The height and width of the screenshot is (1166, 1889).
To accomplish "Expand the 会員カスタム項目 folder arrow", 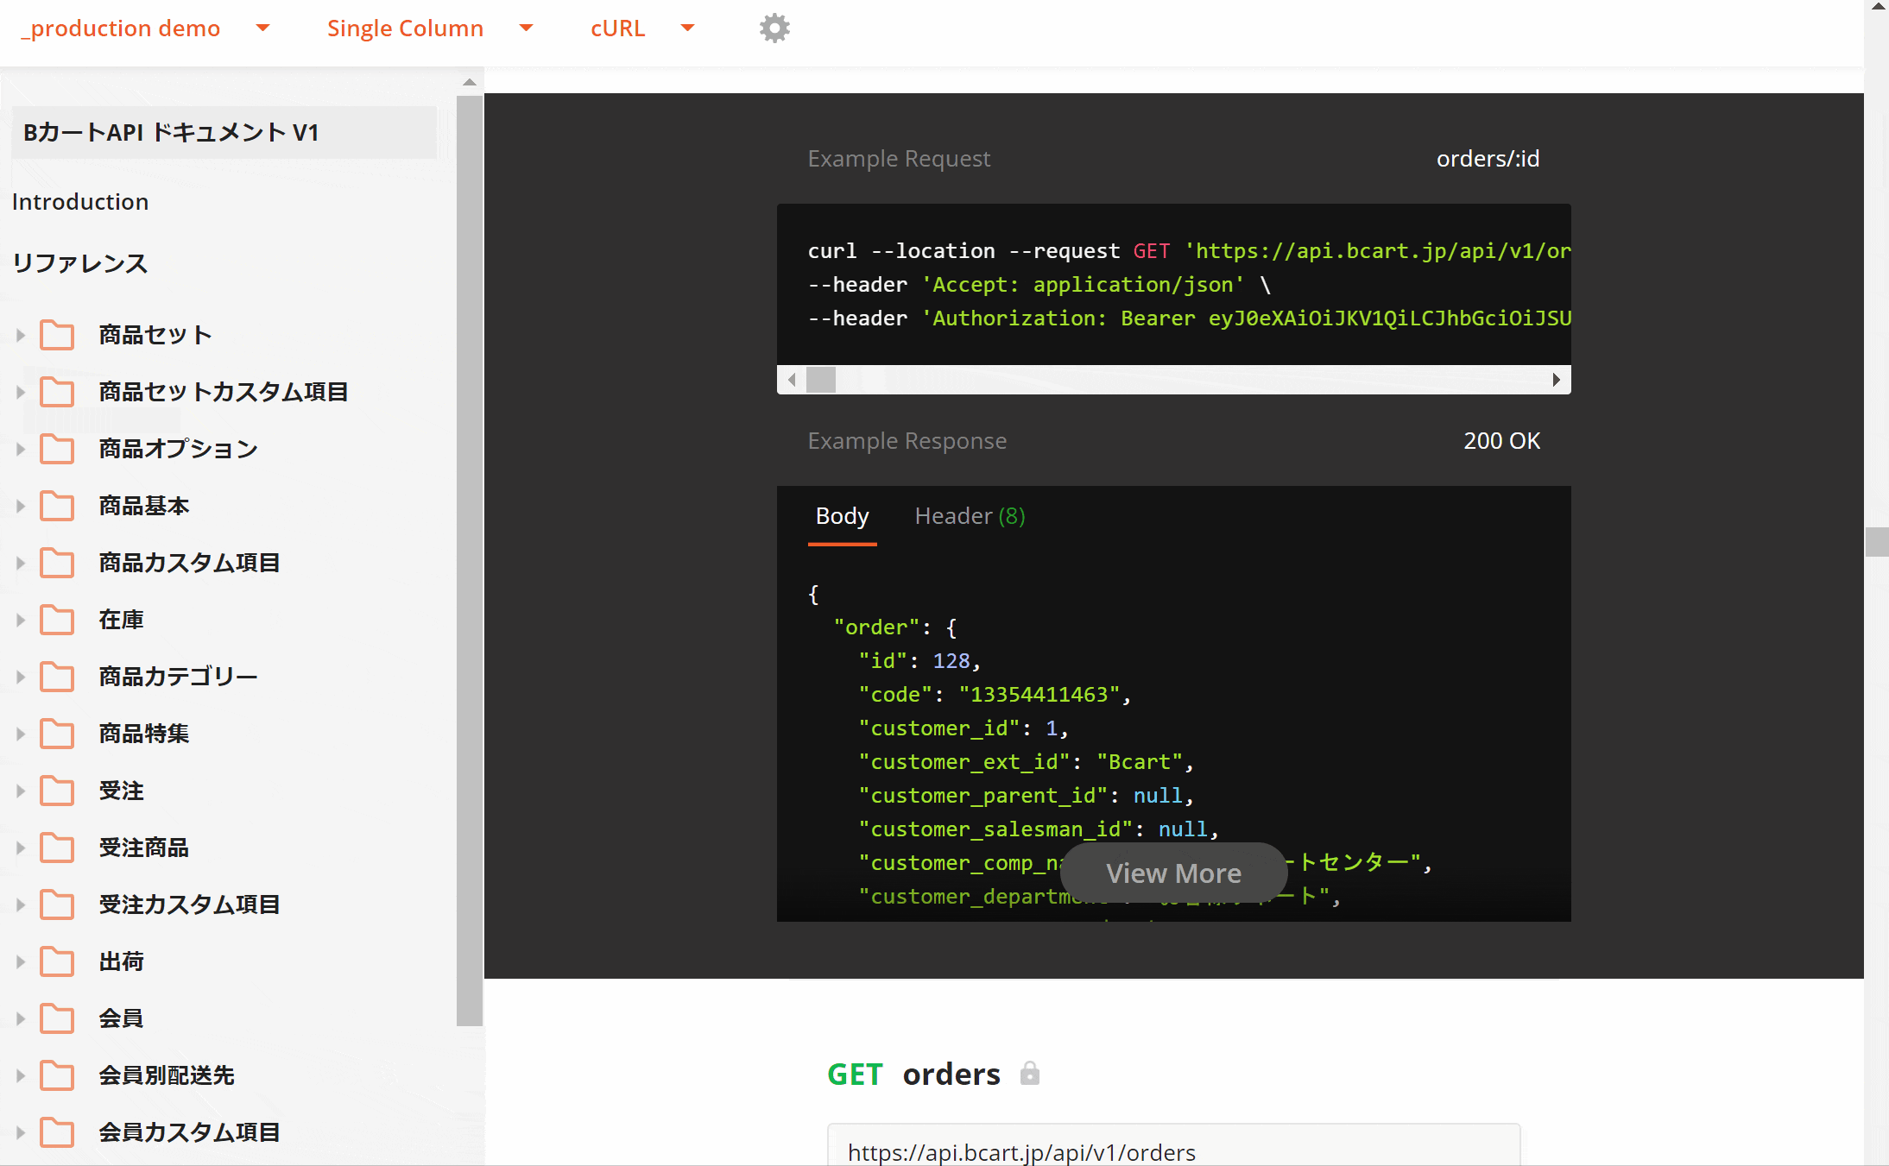I will 21,1132.
